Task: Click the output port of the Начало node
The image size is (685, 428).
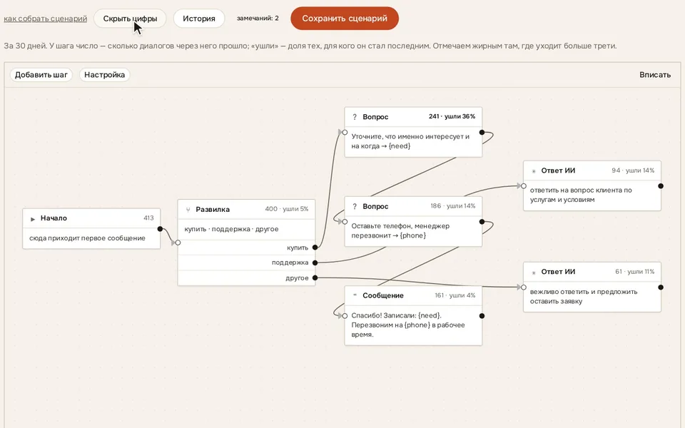Action: tap(160, 229)
